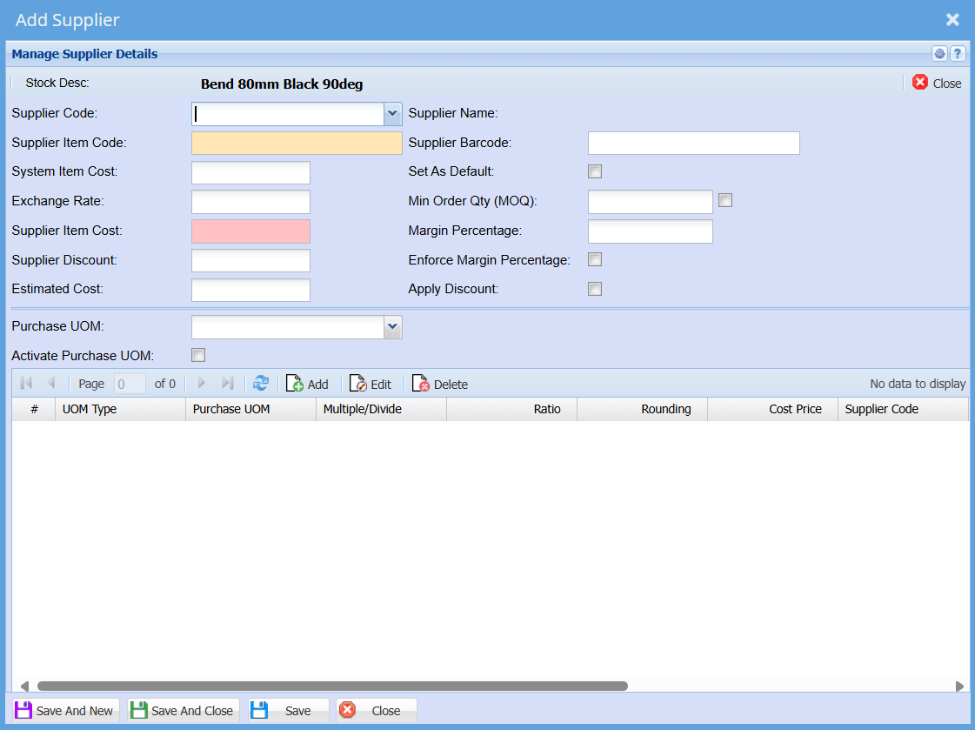Click the Exchange Rate field
Image resolution: width=975 pixels, height=730 pixels.
tap(250, 202)
